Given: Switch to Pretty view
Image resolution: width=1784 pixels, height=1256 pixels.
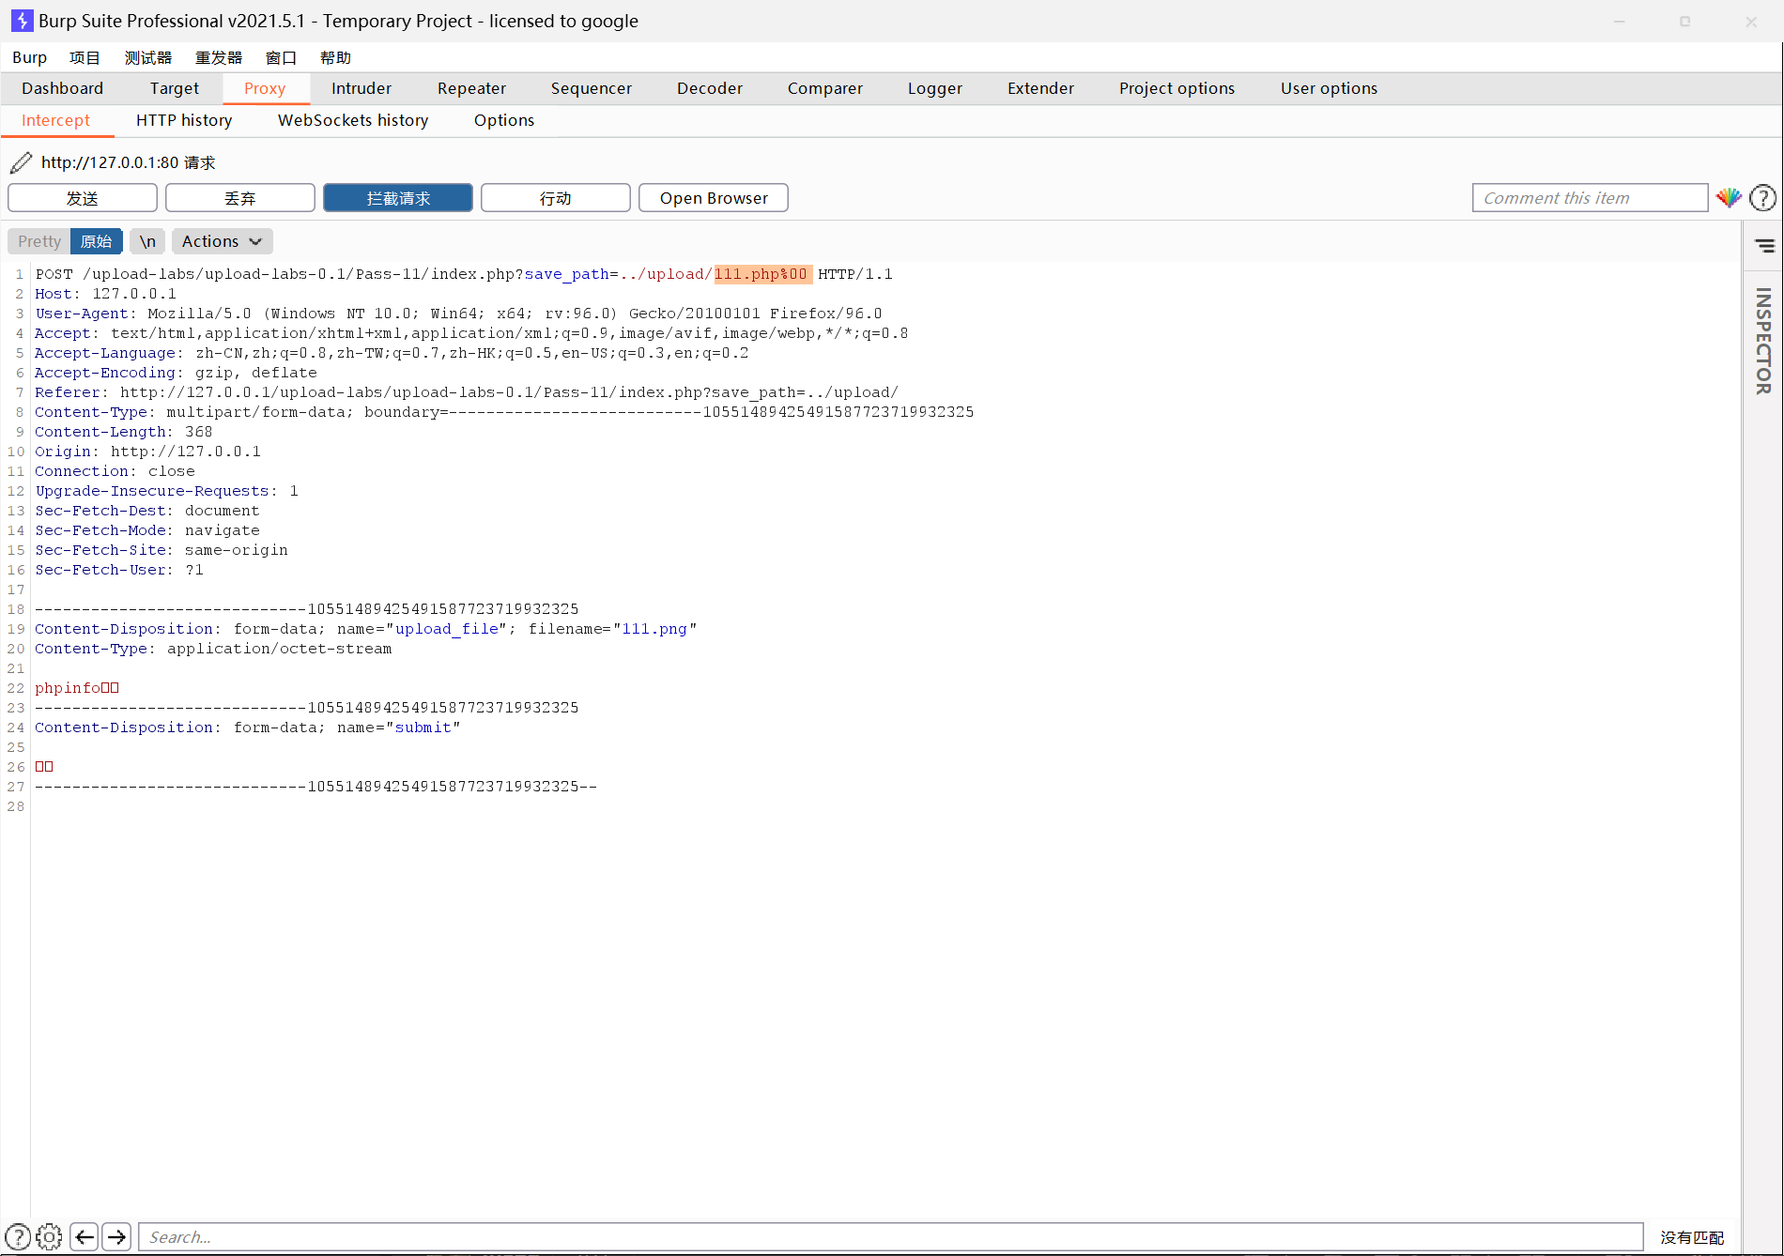Looking at the screenshot, I should pyautogui.click(x=39, y=241).
